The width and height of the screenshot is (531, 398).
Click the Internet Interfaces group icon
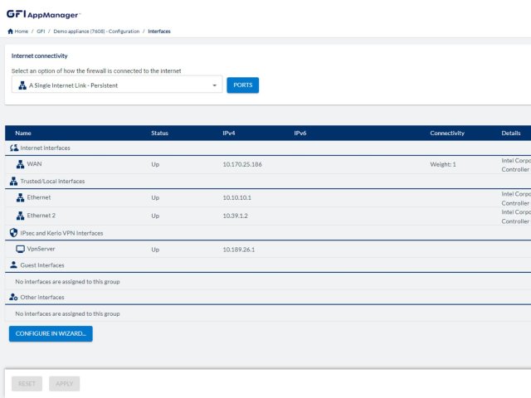click(x=14, y=148)
